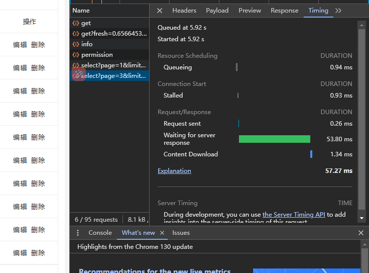
Task: Select the 'permission' request
Action: [x=109, y=55]
